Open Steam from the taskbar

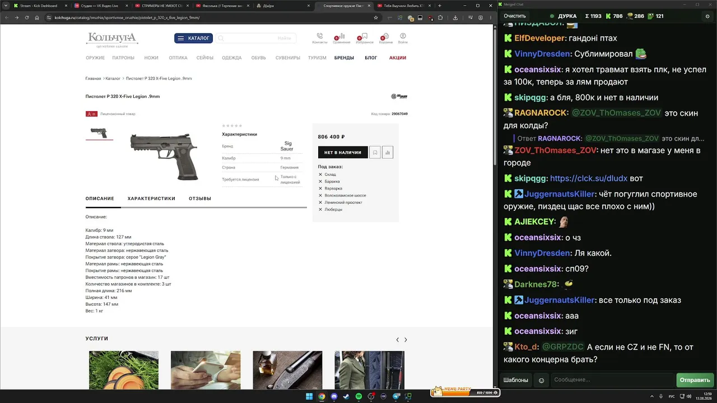tap(346, 396)
